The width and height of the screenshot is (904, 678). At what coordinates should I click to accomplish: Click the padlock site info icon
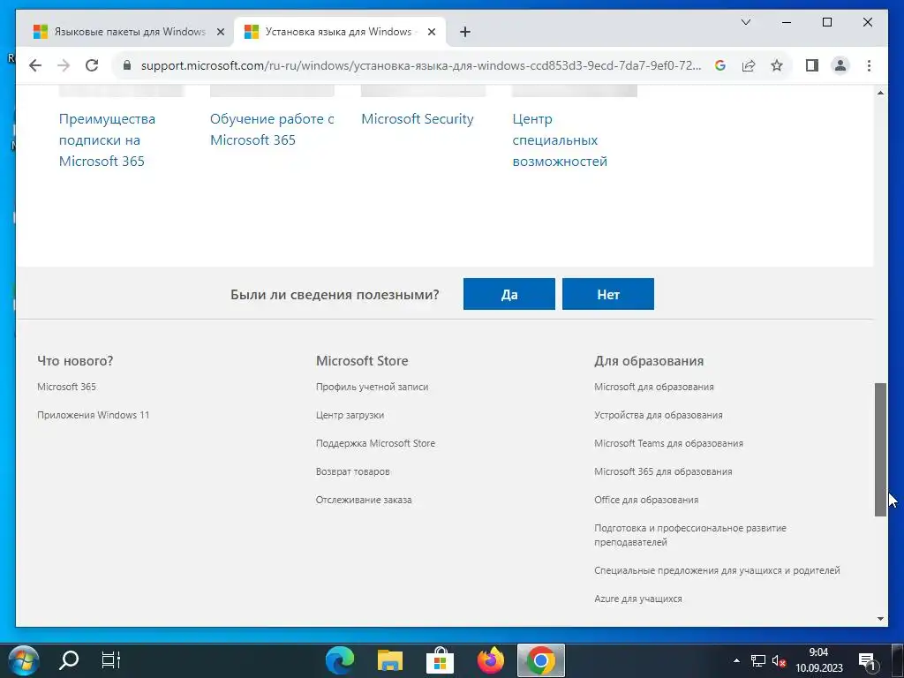coord(127,65)
